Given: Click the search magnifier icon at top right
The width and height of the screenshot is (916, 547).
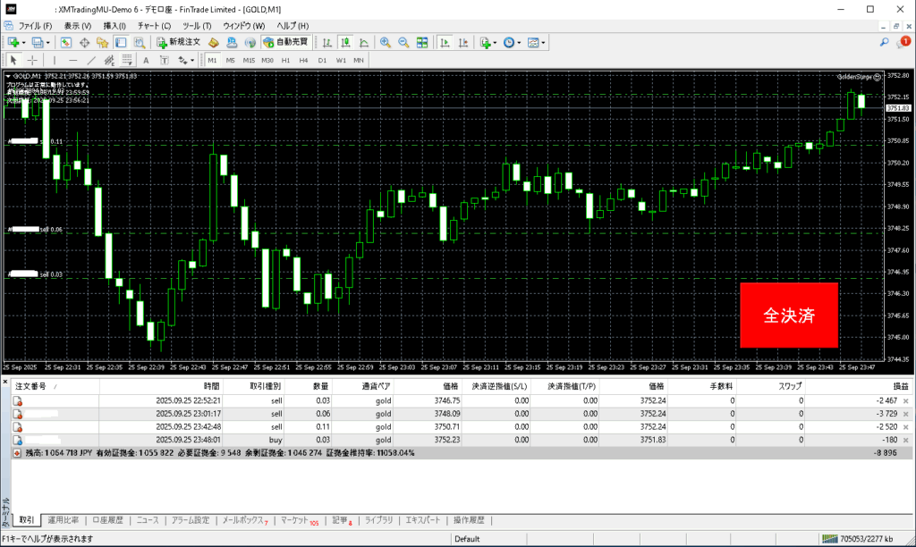Looking at the screenshot, I should (884, 42).
